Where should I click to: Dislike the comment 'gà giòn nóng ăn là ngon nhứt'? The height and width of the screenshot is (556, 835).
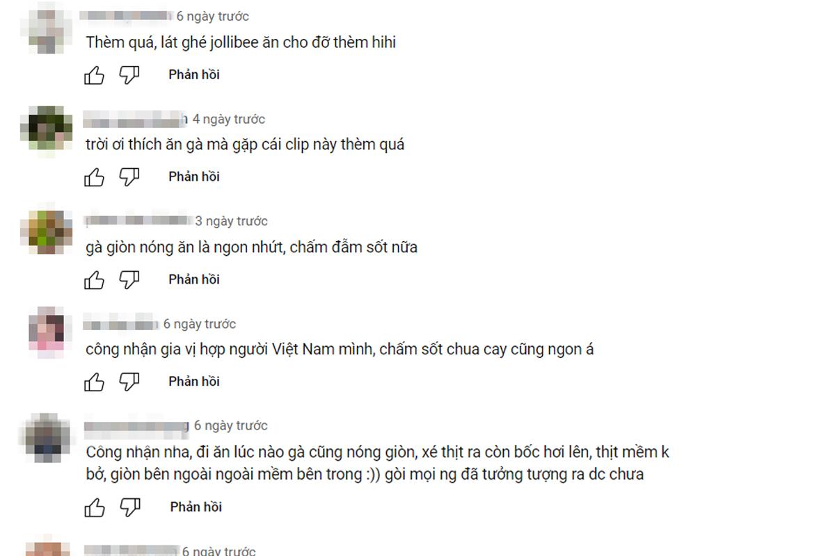pos(129,279)
